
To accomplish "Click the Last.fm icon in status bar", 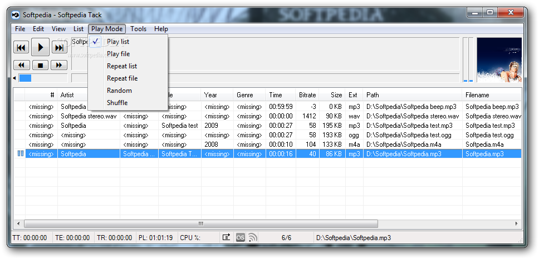I will tap(241, 237).
